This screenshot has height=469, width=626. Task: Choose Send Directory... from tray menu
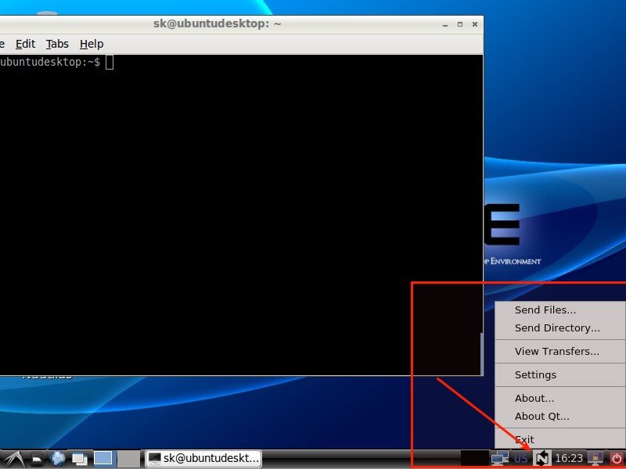(560, 328)
